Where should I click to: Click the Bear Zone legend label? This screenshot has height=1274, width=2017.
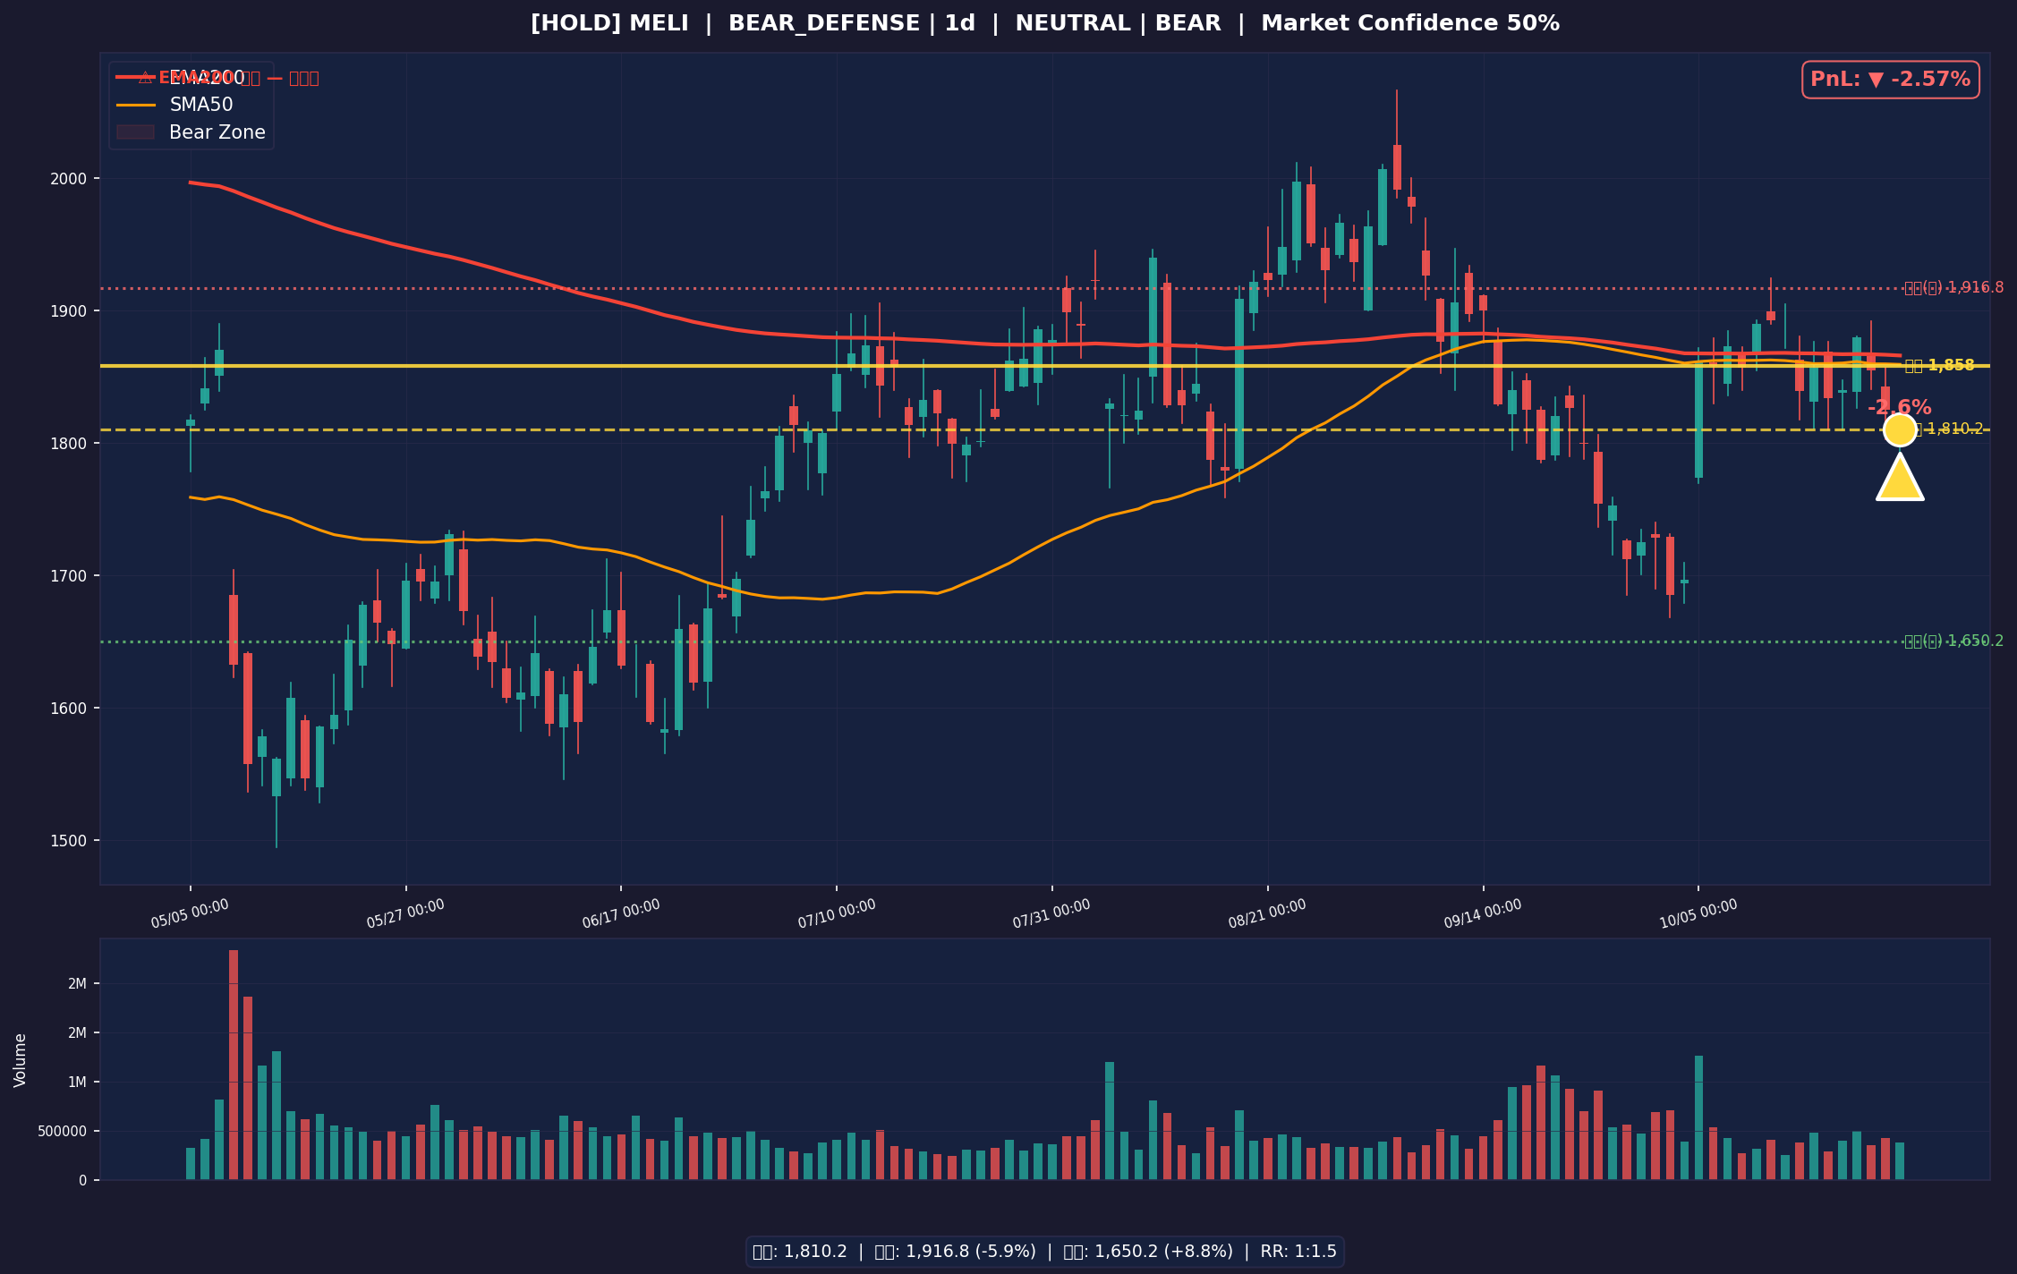click(x=217, y=133)
